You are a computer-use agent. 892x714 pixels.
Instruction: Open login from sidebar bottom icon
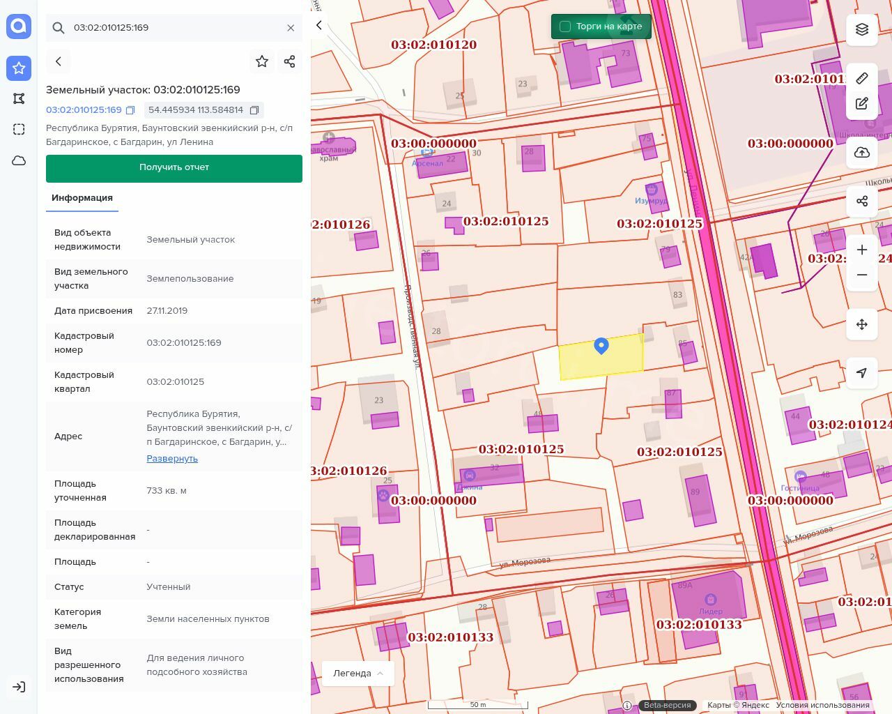(x=19, y=687)
